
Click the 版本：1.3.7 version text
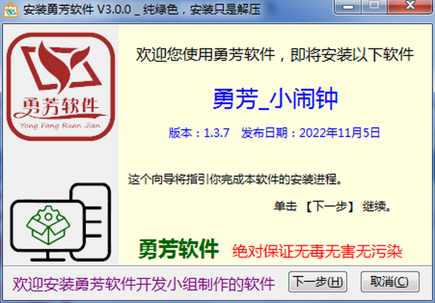coord(199,133)
